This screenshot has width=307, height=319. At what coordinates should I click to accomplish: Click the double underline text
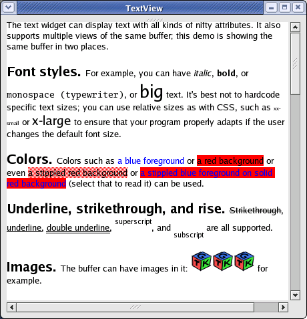(78, 228)
